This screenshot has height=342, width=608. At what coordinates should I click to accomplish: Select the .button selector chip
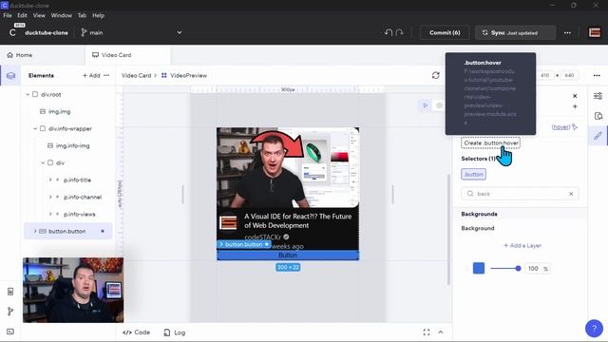point(473,174)
